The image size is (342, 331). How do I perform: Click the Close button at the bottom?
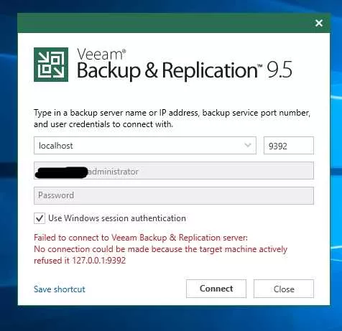(x=284, y=289)
